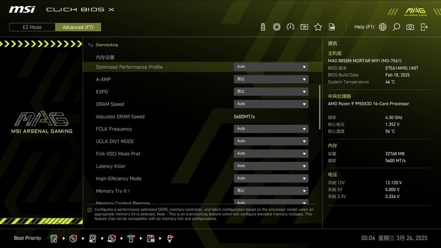
Task: Click BIOS build date Feb 18, 2025
Action: [x=397, y=75]
